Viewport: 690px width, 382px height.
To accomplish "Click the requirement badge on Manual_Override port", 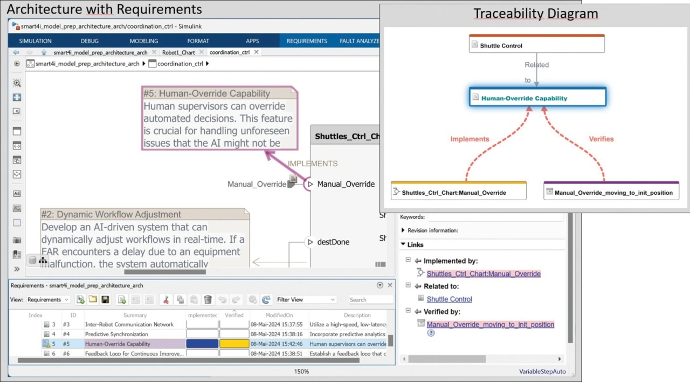I will pyautogui.click(x=293, y=179).
